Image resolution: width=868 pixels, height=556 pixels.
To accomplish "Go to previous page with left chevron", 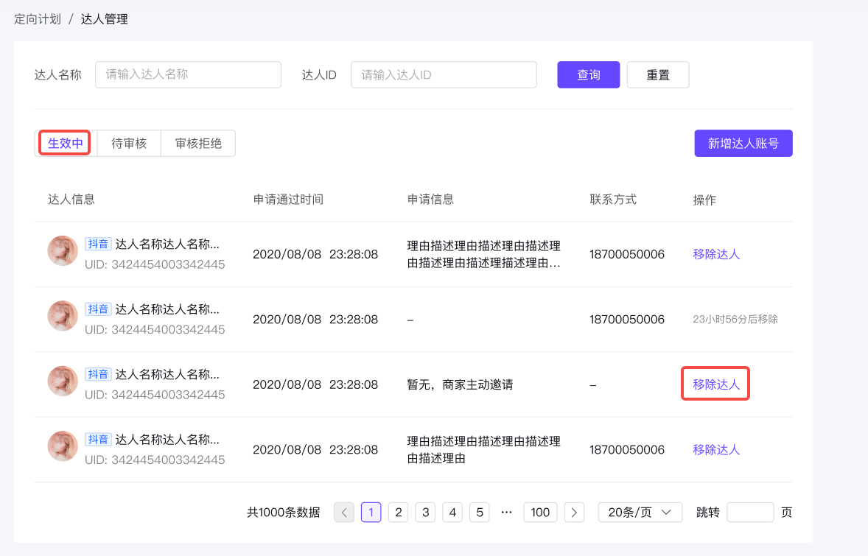I will (344, 513).
